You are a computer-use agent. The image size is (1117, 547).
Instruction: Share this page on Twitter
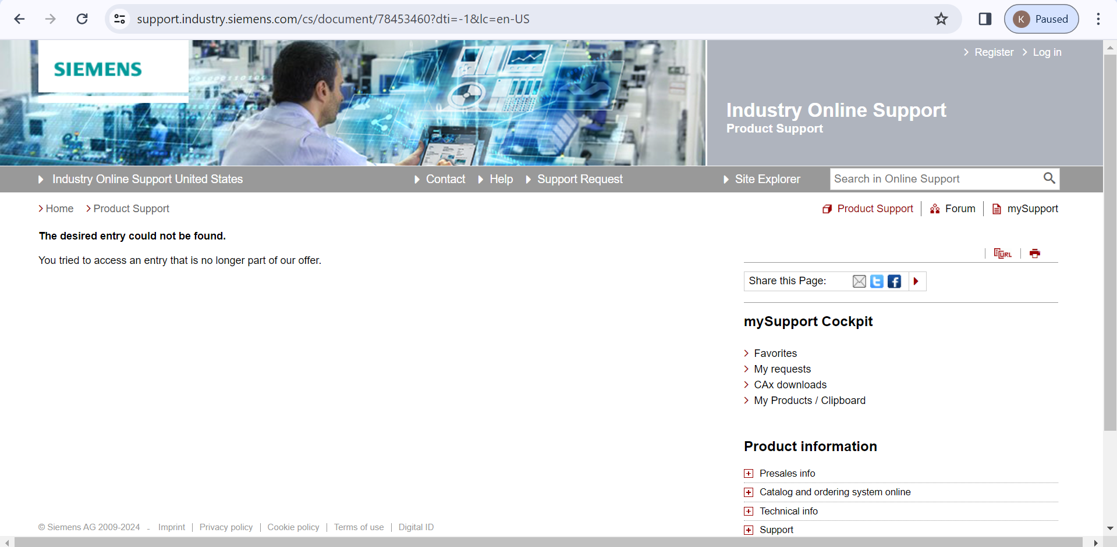[x=877, y=281]
